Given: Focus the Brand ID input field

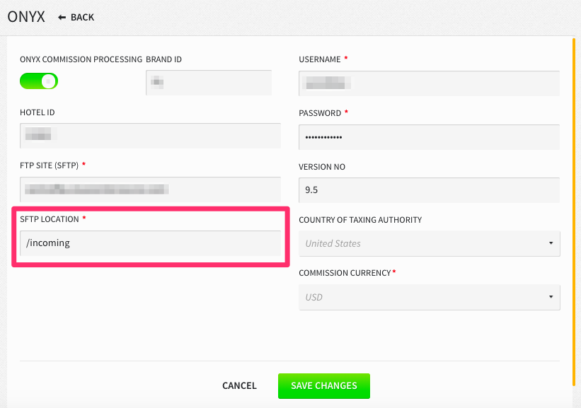Looking at the screenshot, I should click(209, 83).
